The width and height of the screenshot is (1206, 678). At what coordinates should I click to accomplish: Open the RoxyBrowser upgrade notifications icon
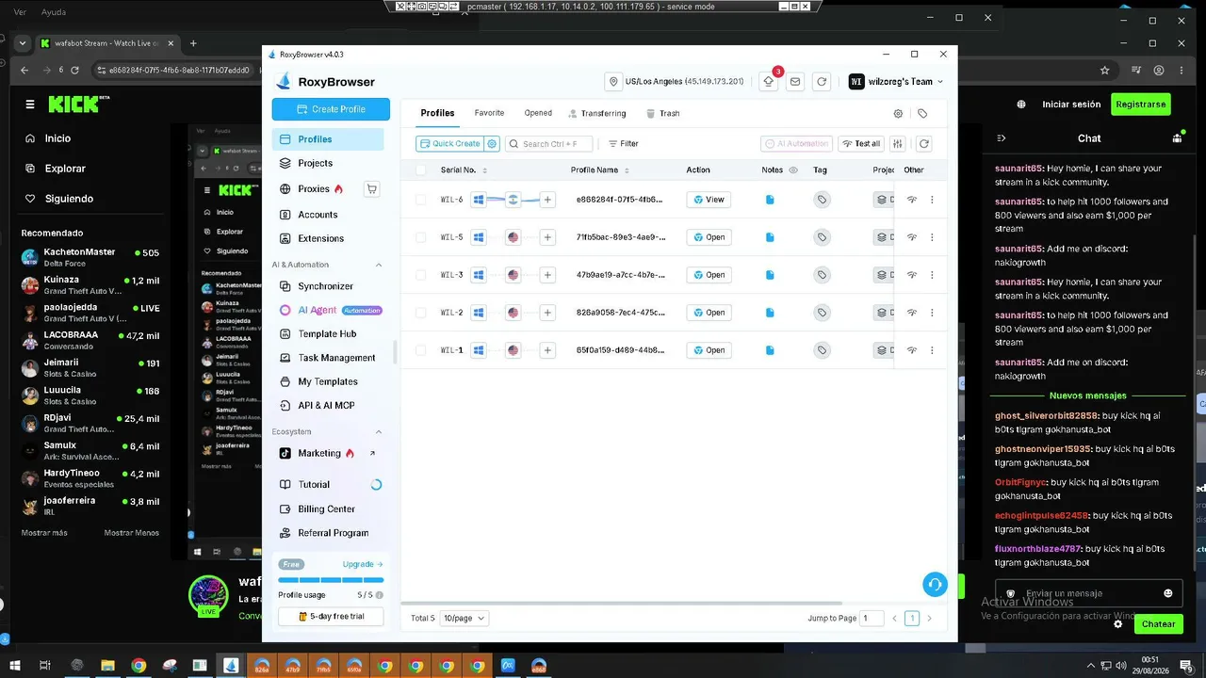coord(769,82)
